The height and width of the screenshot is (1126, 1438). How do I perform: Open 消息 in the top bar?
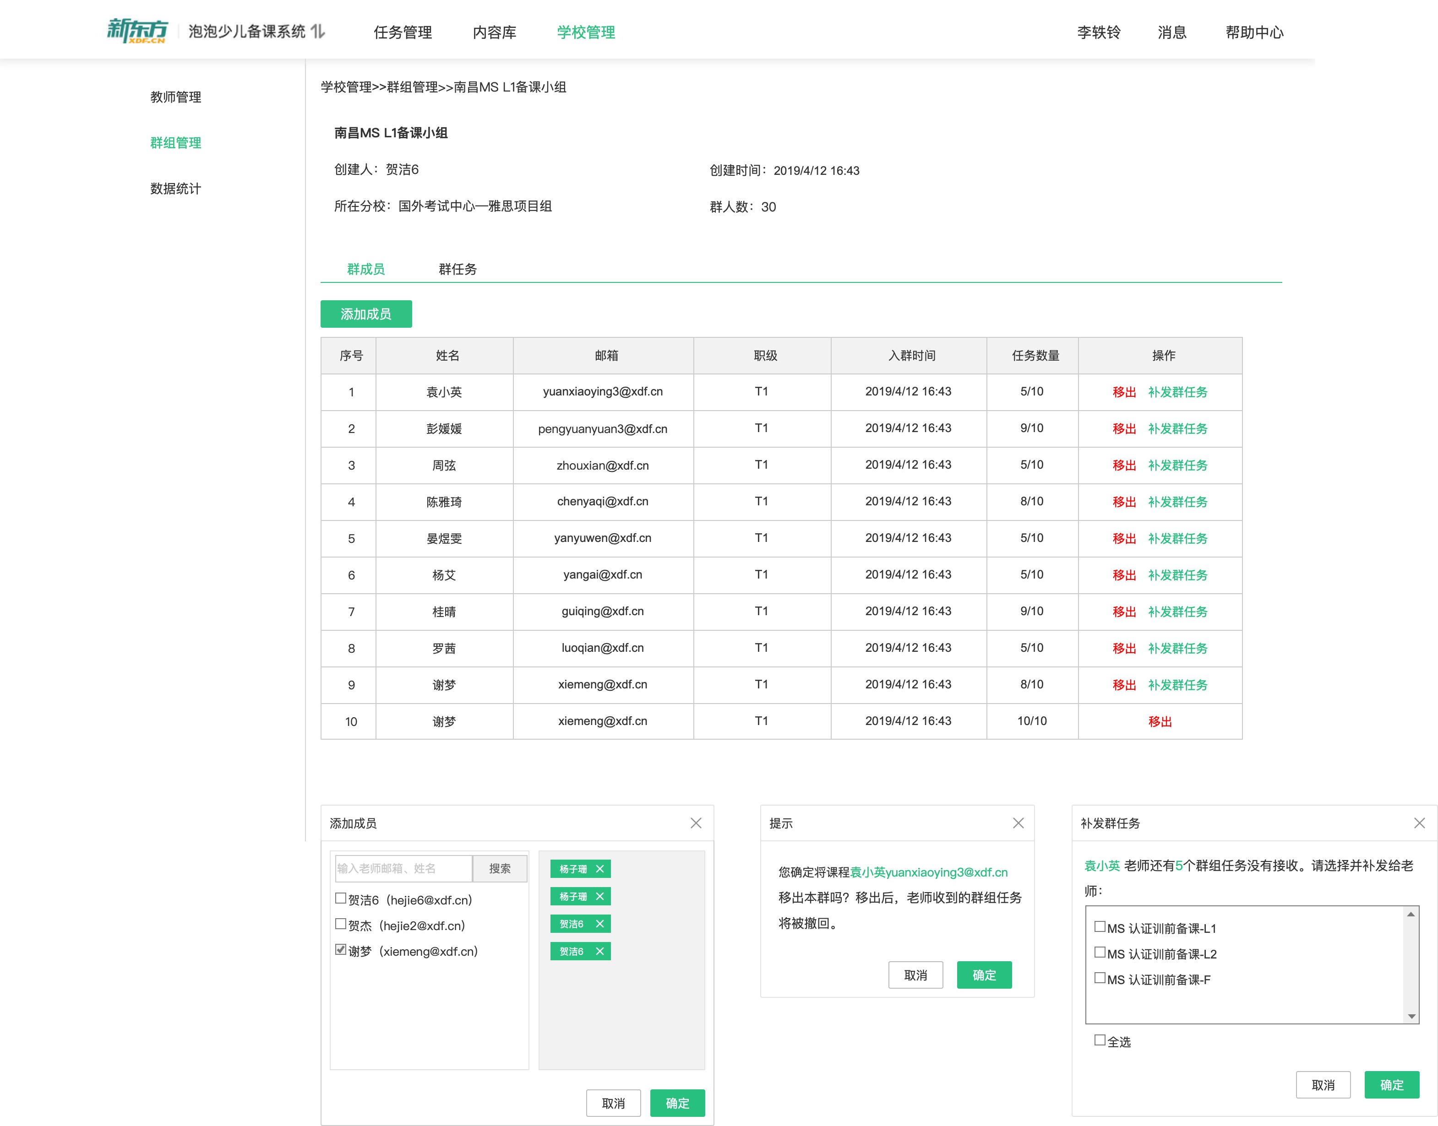click(x=1171, y=32)
